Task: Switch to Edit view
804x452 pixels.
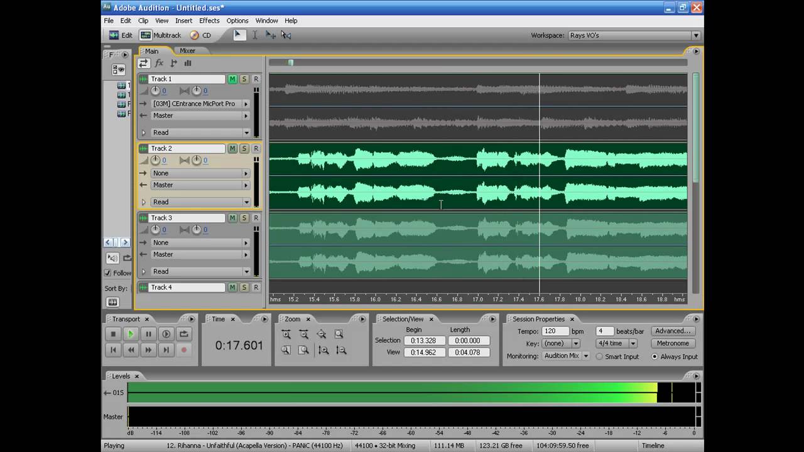Action: pos(121,36)
